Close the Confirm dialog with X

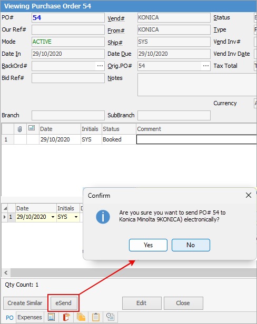pos(249,195)
